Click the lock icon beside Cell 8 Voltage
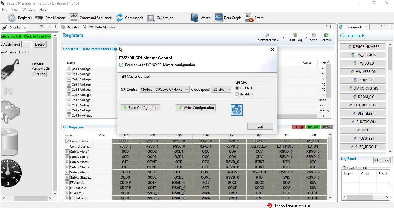 [69, 105]
